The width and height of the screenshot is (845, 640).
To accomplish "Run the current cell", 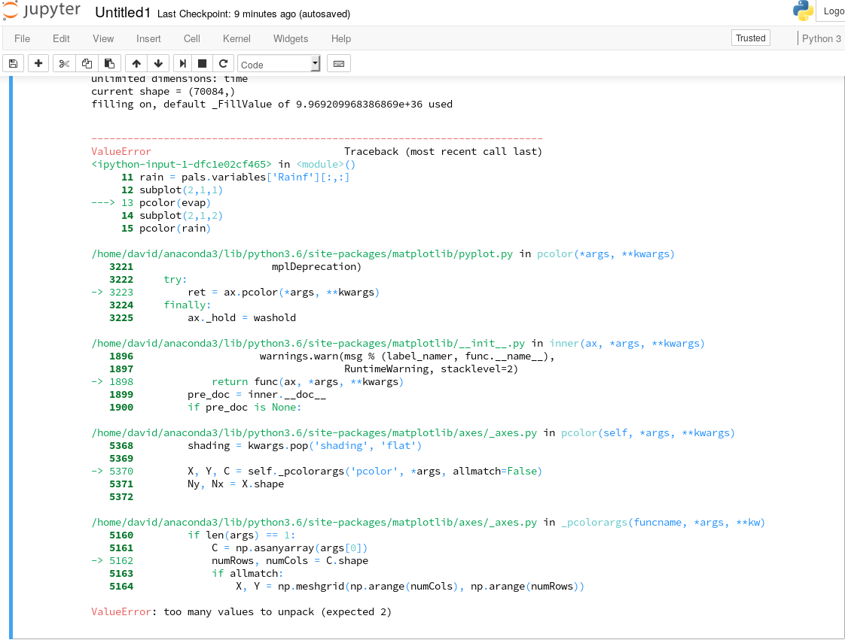I will [x=183, y=63].
